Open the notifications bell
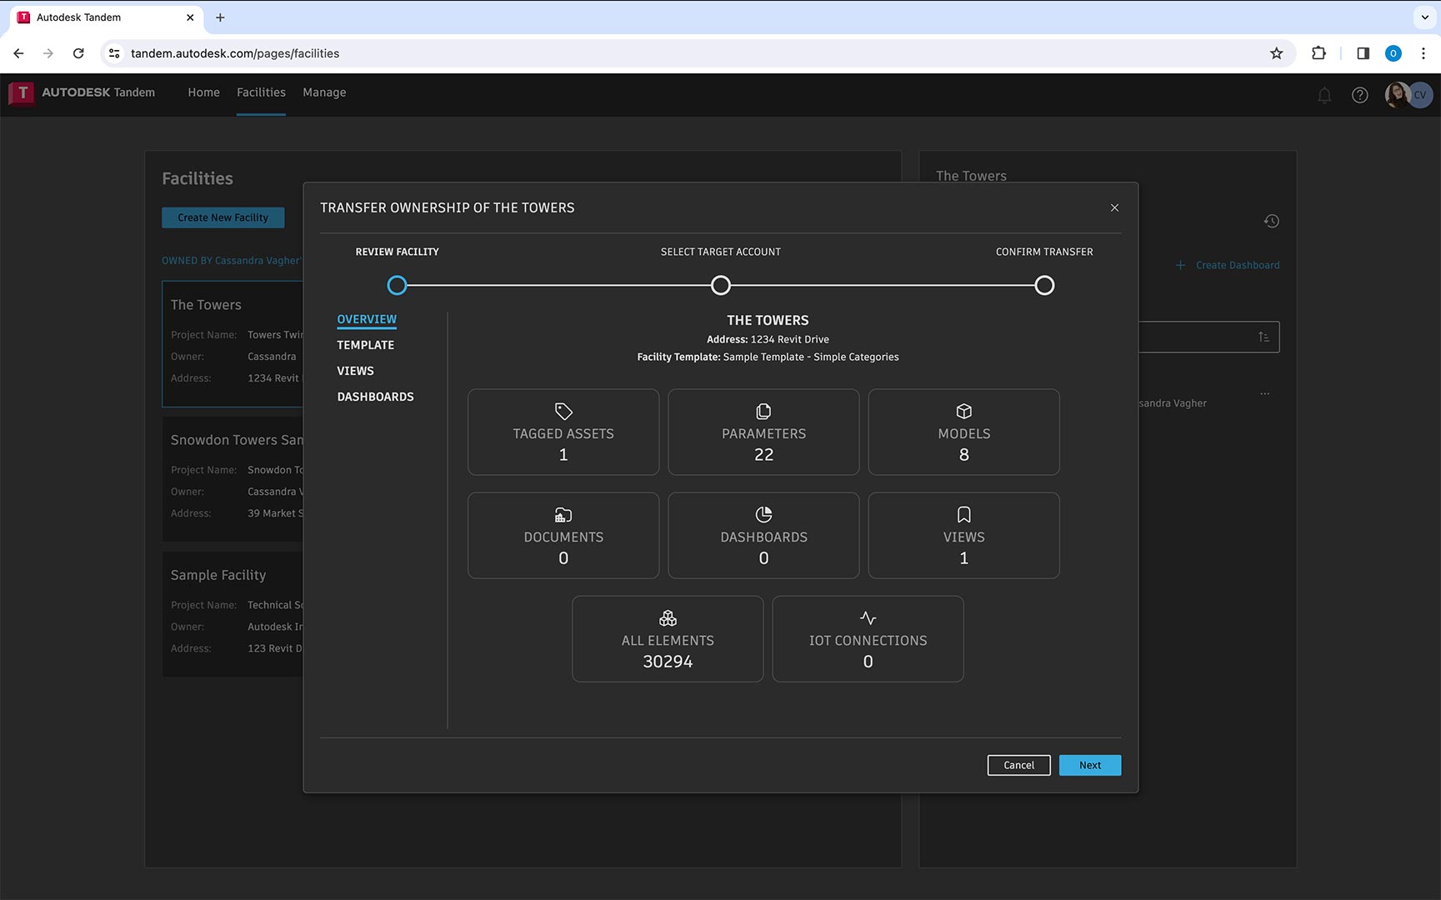 [x=1323, y=96]
